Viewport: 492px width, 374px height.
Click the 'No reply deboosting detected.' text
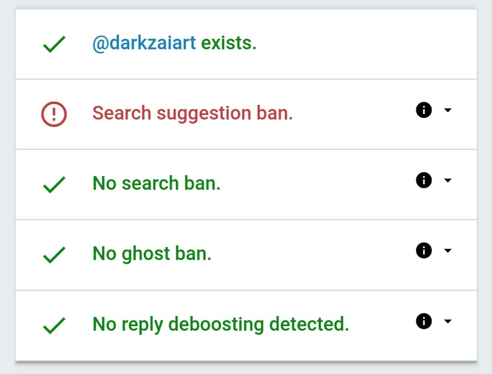tap(221, 324)
